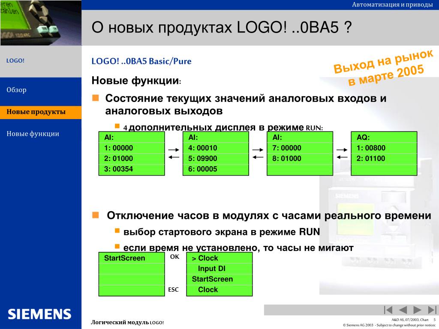The width and height of the screenshot is (439, 329).
Task: Click display value 6: 00005
Action: pyautogui.click(x=203, y=169)
